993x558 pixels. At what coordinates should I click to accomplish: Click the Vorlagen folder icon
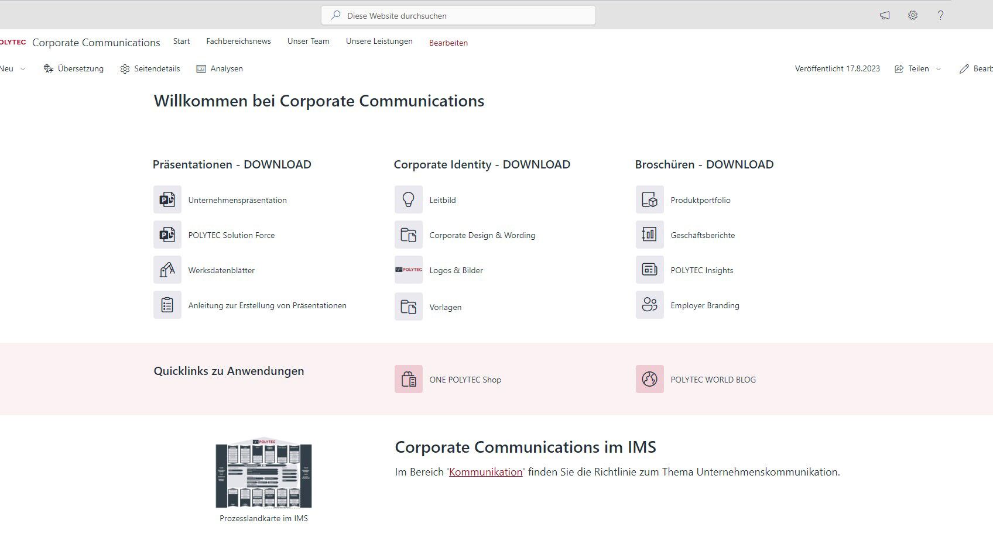coord(409,306)
